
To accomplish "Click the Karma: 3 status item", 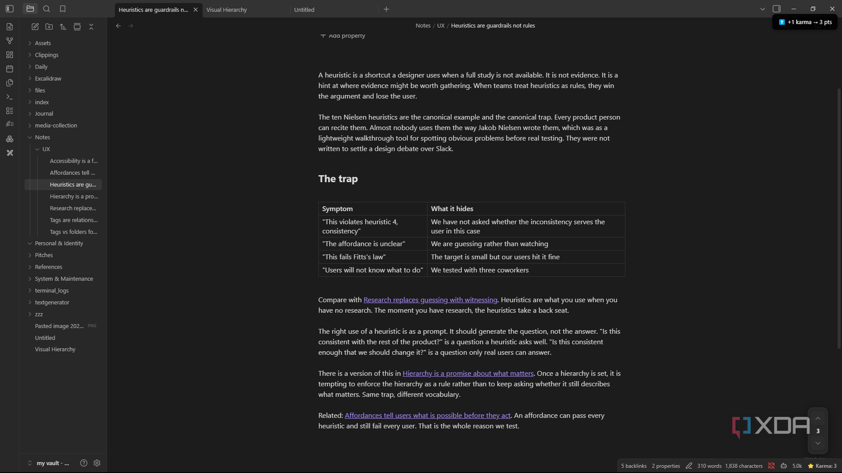I will (x=822, y=466).
